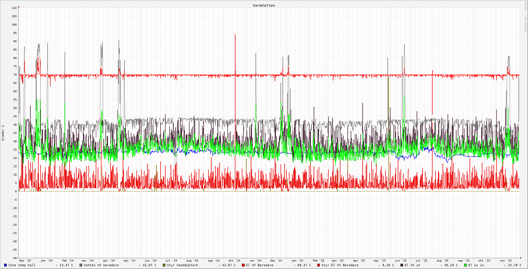Click the blue Inne temp hall legend swatch
The height and width of the screenshot is (269, 528).
[x=5, y=265]
